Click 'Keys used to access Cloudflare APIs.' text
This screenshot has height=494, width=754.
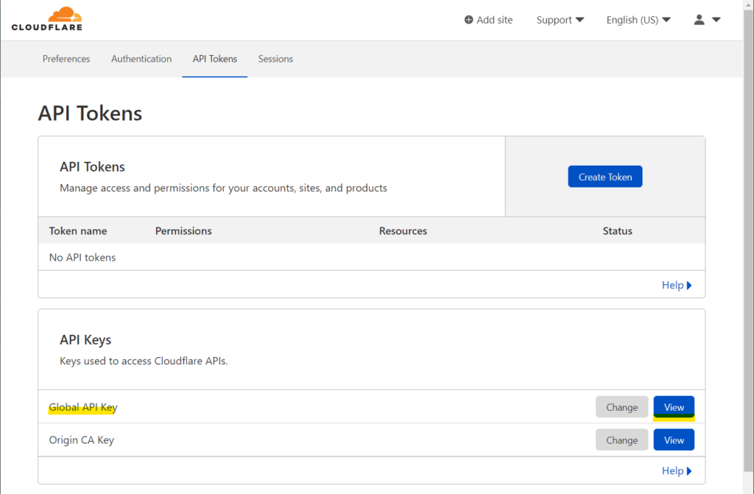(x=144, y=361)
